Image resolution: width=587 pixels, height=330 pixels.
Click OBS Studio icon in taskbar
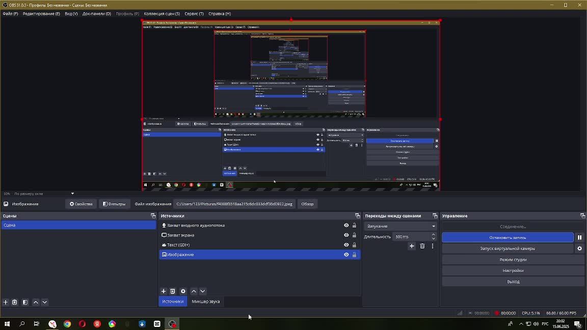point(172,324)
